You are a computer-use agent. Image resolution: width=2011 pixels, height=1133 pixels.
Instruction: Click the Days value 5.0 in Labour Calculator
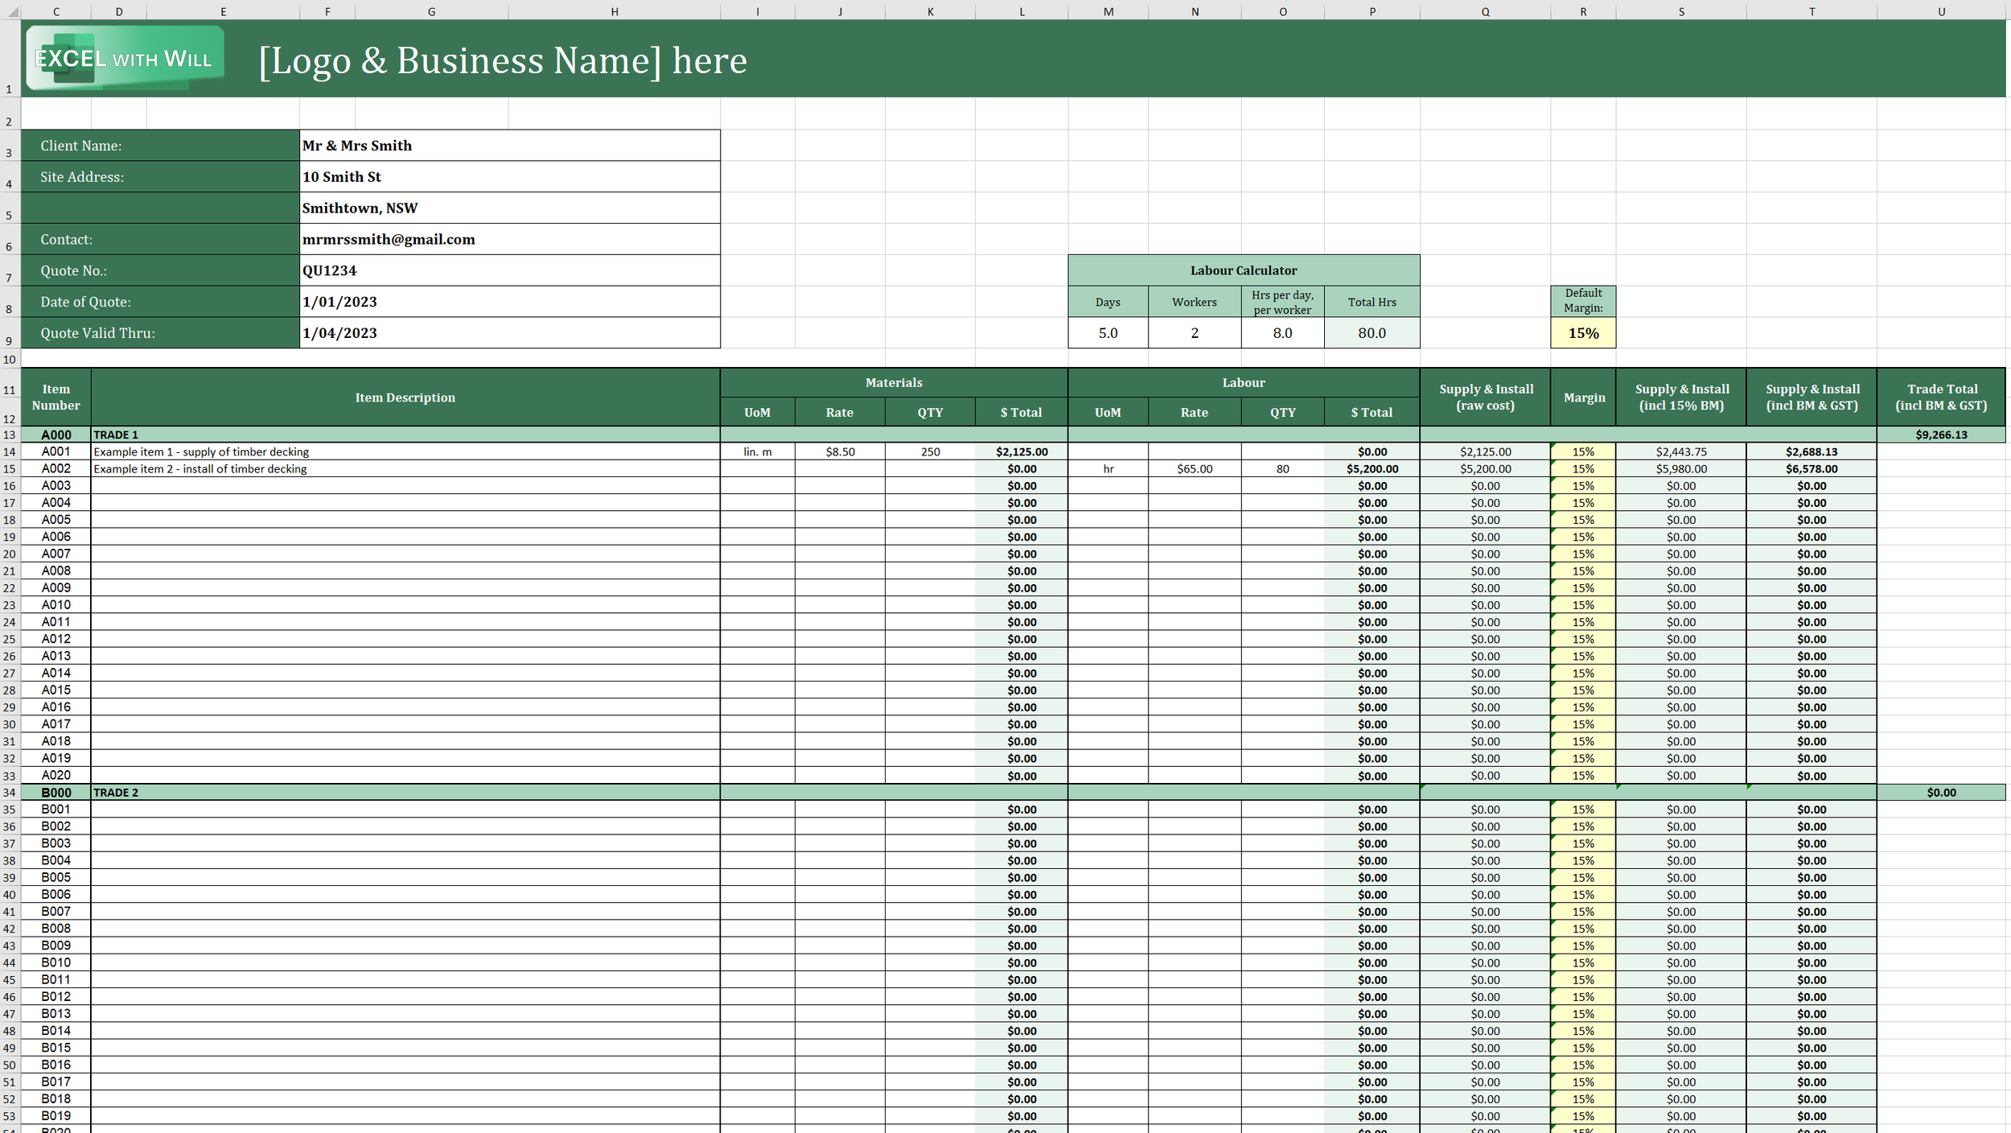pyautogui.click(x=1108, y=333)
